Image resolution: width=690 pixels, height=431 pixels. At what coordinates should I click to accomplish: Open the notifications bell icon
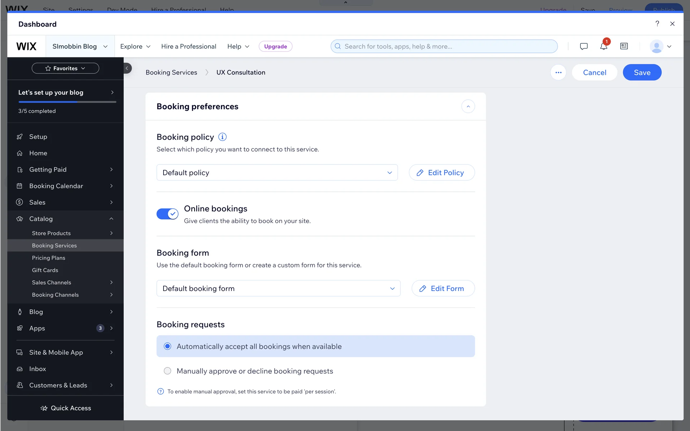point(603,46)
